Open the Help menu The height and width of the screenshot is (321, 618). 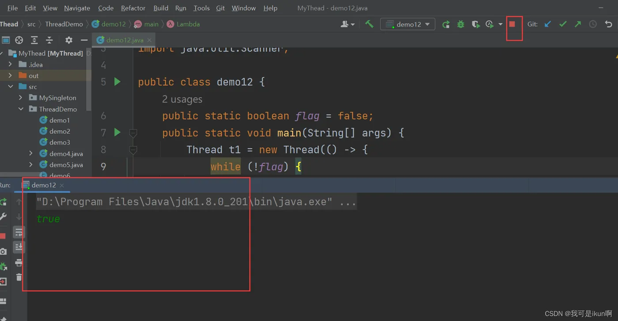pos(270,8)
